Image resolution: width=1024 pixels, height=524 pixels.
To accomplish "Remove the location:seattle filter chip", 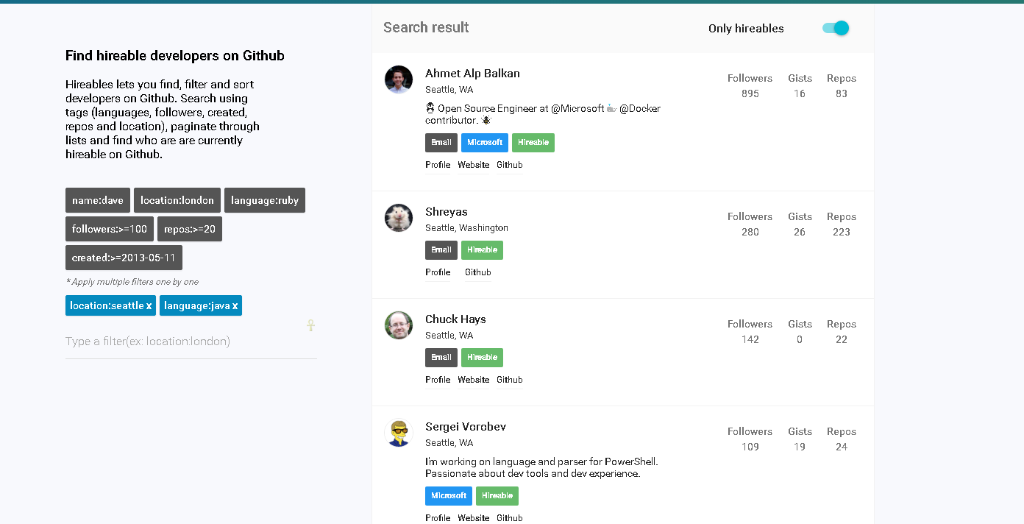I will coord(150,305).
